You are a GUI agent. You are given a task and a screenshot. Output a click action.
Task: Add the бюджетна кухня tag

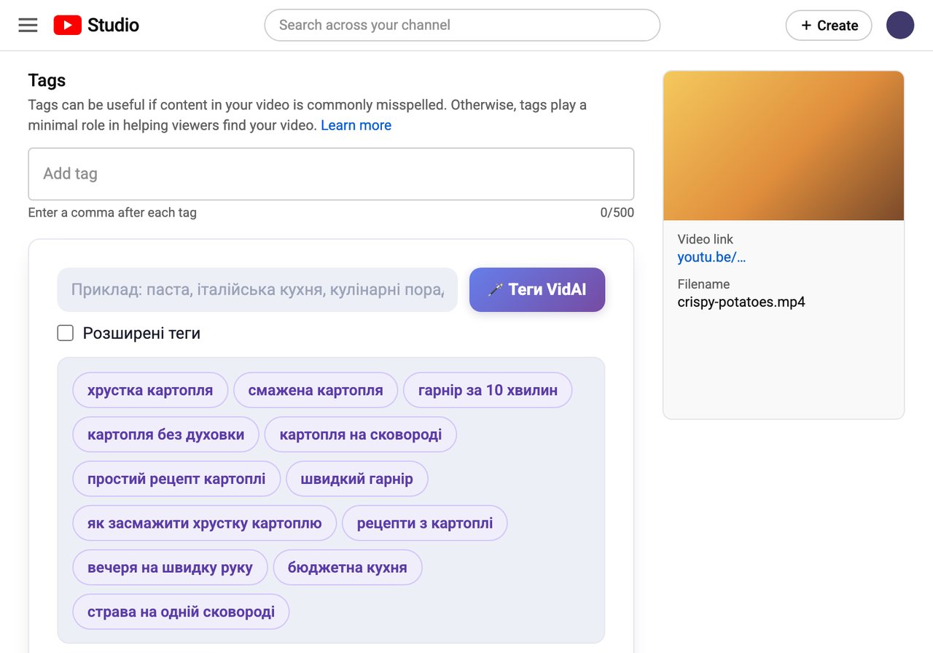(x=348, y=568)
